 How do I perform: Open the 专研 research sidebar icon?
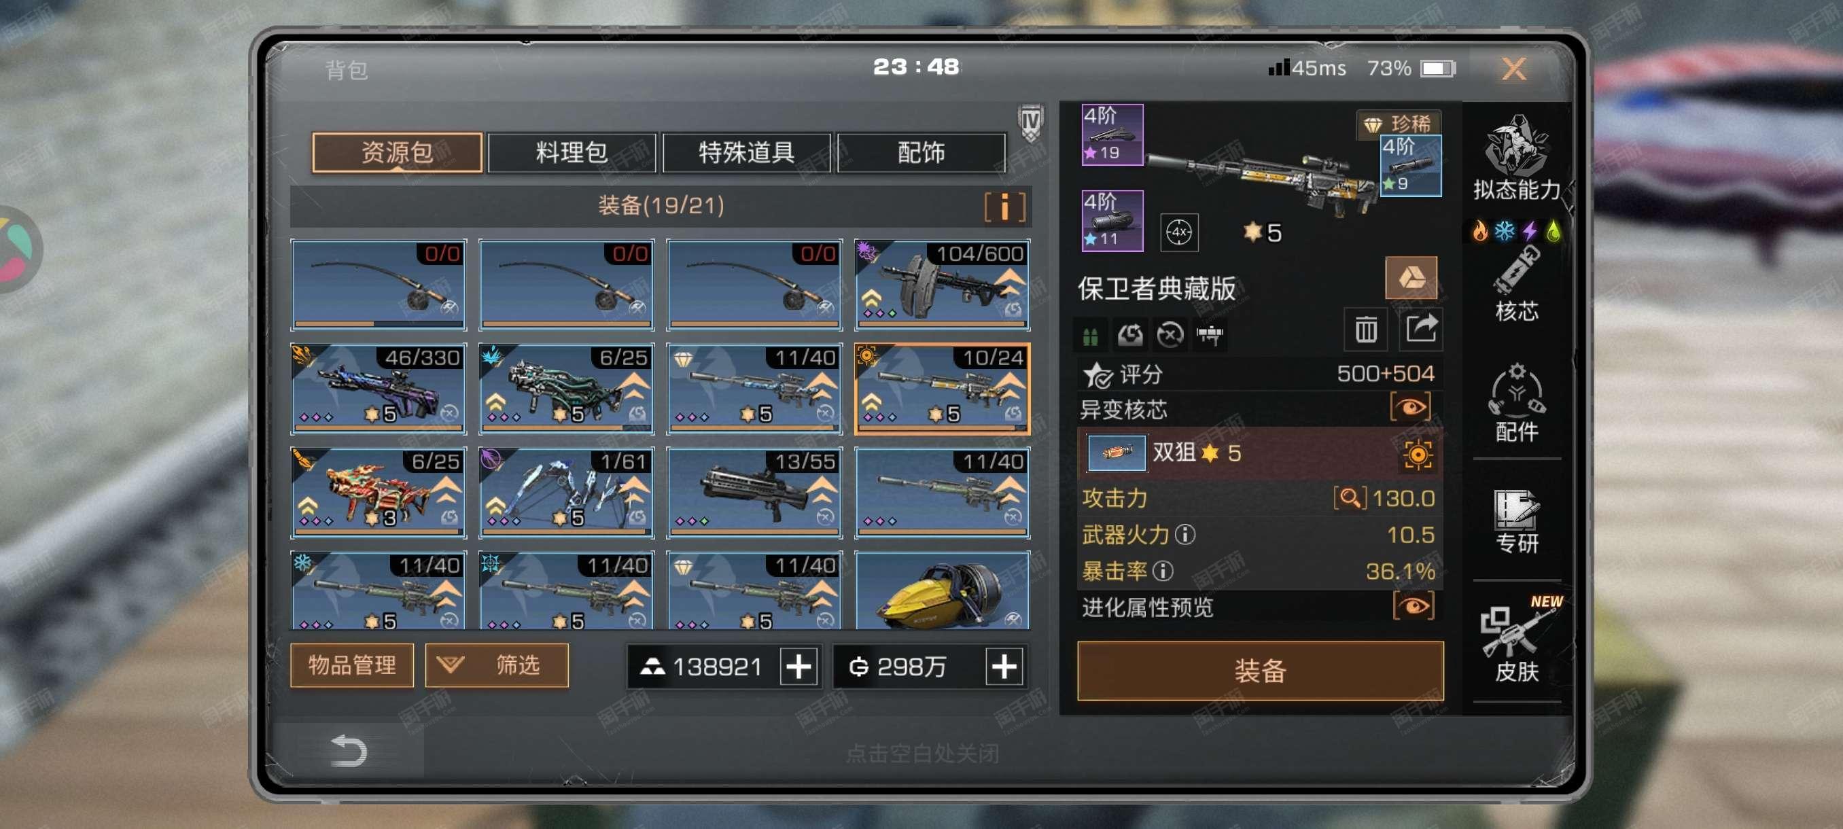[1517, 523]
